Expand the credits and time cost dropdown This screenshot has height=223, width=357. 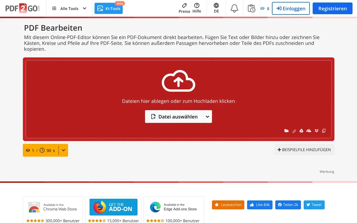[x=64, y=150]
